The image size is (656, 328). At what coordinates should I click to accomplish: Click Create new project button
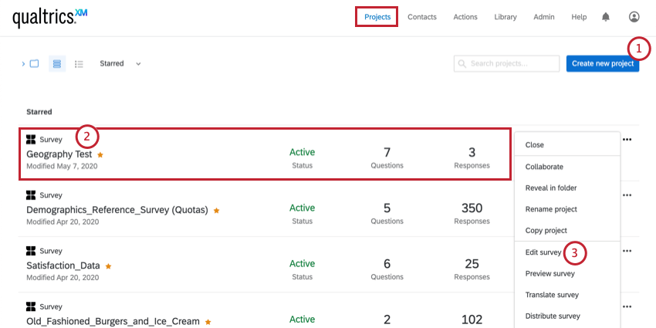[x=603, y=63]
